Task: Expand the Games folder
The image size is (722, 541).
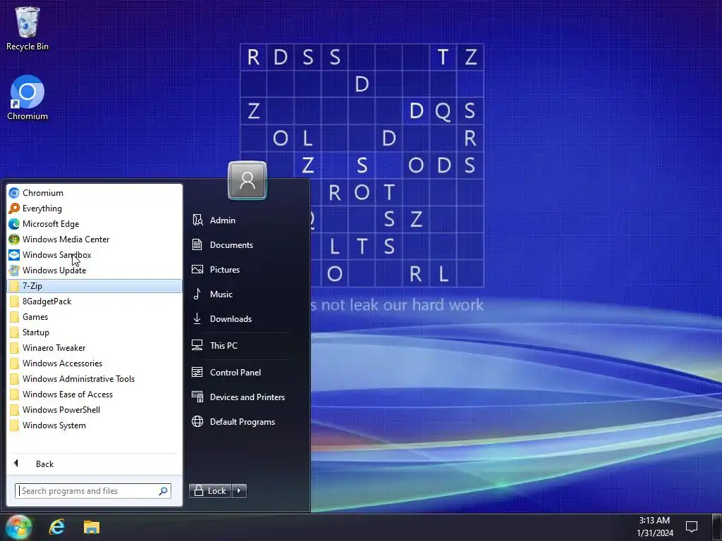Action: point(94,317)
